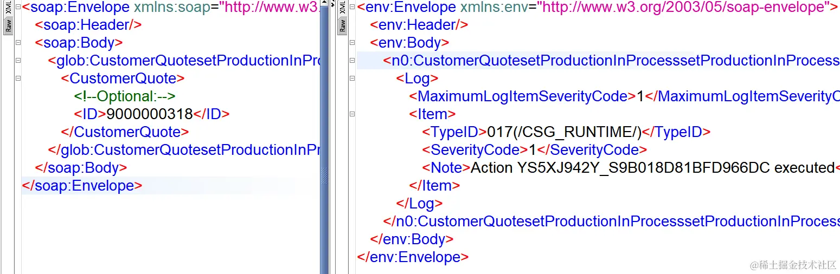Collapse the n0:CustomerQuoteset node in response
840x274 pixels.
[x=353, y=61]
